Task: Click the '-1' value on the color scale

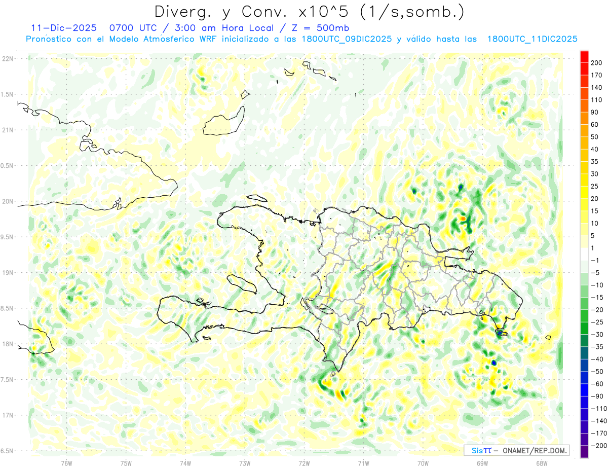Action: coord(595,260)
